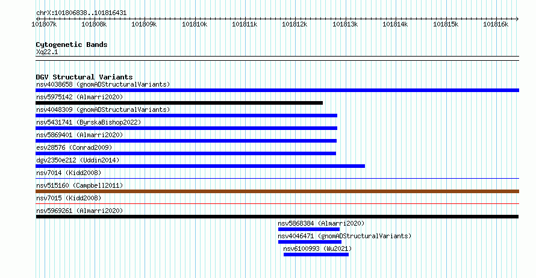Open the nsv7015 (Kidd2008) label
Screen dimensions: 536x278
tap(69, 198)
